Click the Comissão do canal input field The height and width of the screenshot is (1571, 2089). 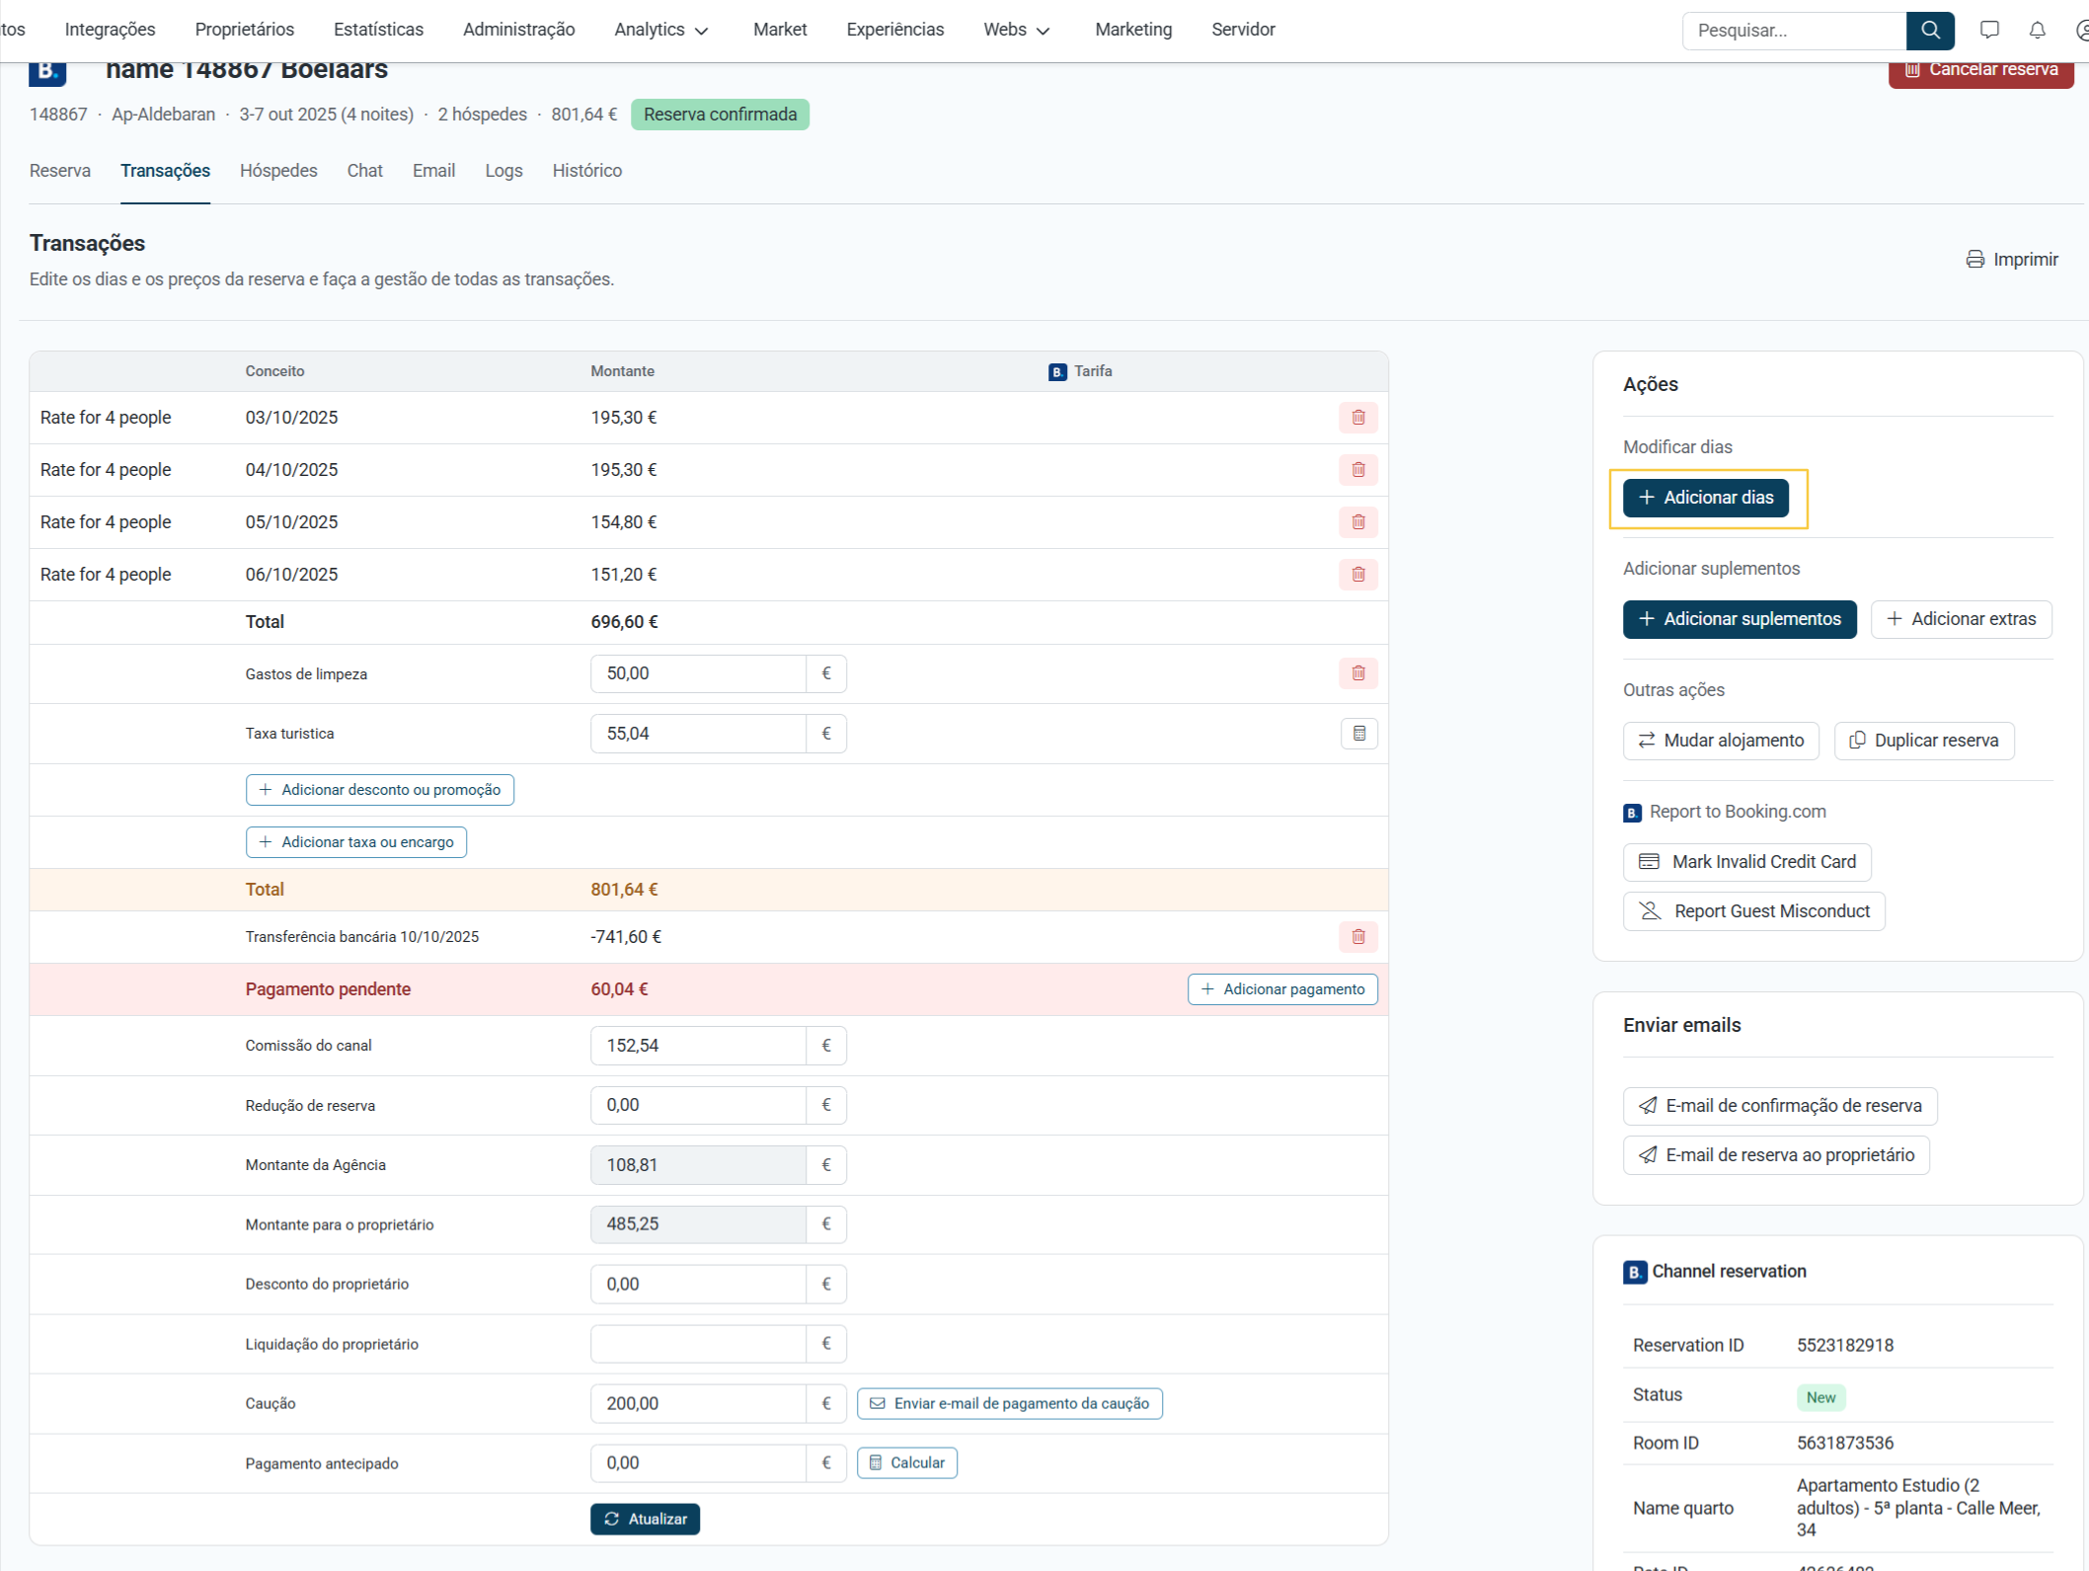pos(698,1046)
